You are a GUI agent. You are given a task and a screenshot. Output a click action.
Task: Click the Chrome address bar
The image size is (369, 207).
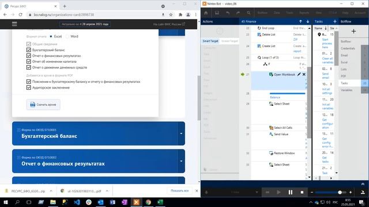(94, 14)
